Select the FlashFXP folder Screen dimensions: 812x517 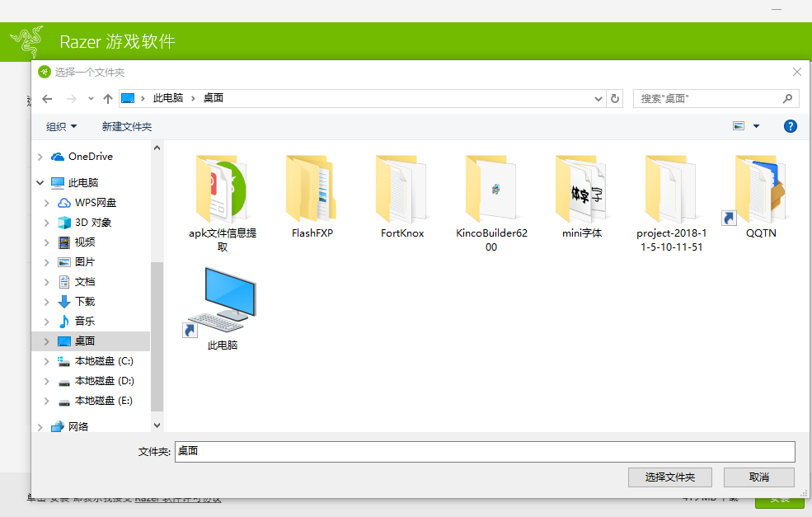click(x=312, y=197)
